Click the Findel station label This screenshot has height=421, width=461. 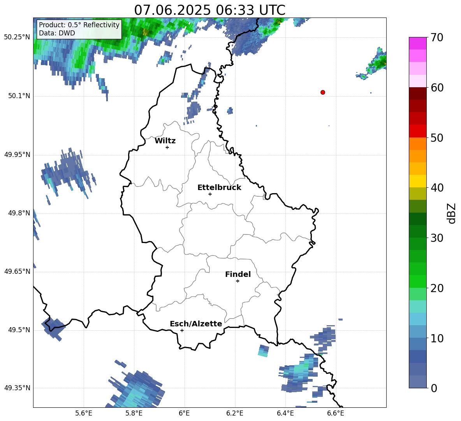pos(238,274)
